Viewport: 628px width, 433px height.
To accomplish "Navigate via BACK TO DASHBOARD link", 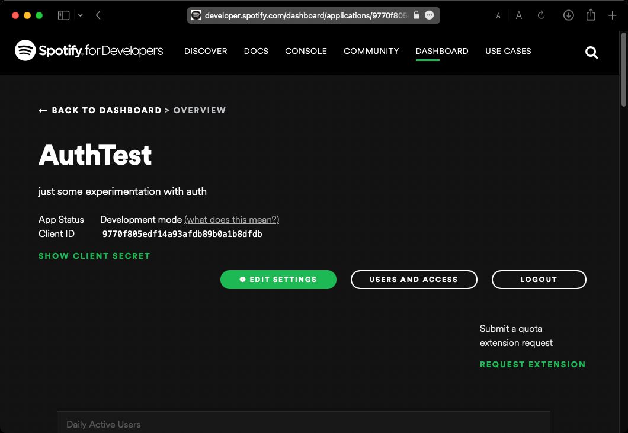I will point(100,110).
